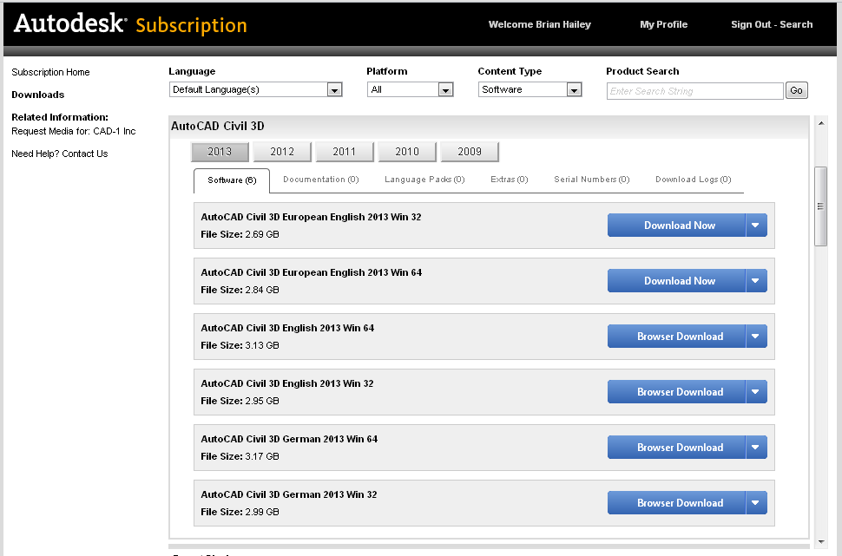
Task: Click title AutoCAD Civil 3D European English 2013 Win 64
Action: (x=312, y=272)
